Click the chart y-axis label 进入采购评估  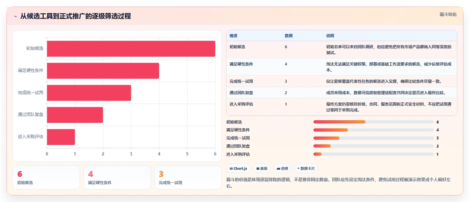click(x=31, y=137)
